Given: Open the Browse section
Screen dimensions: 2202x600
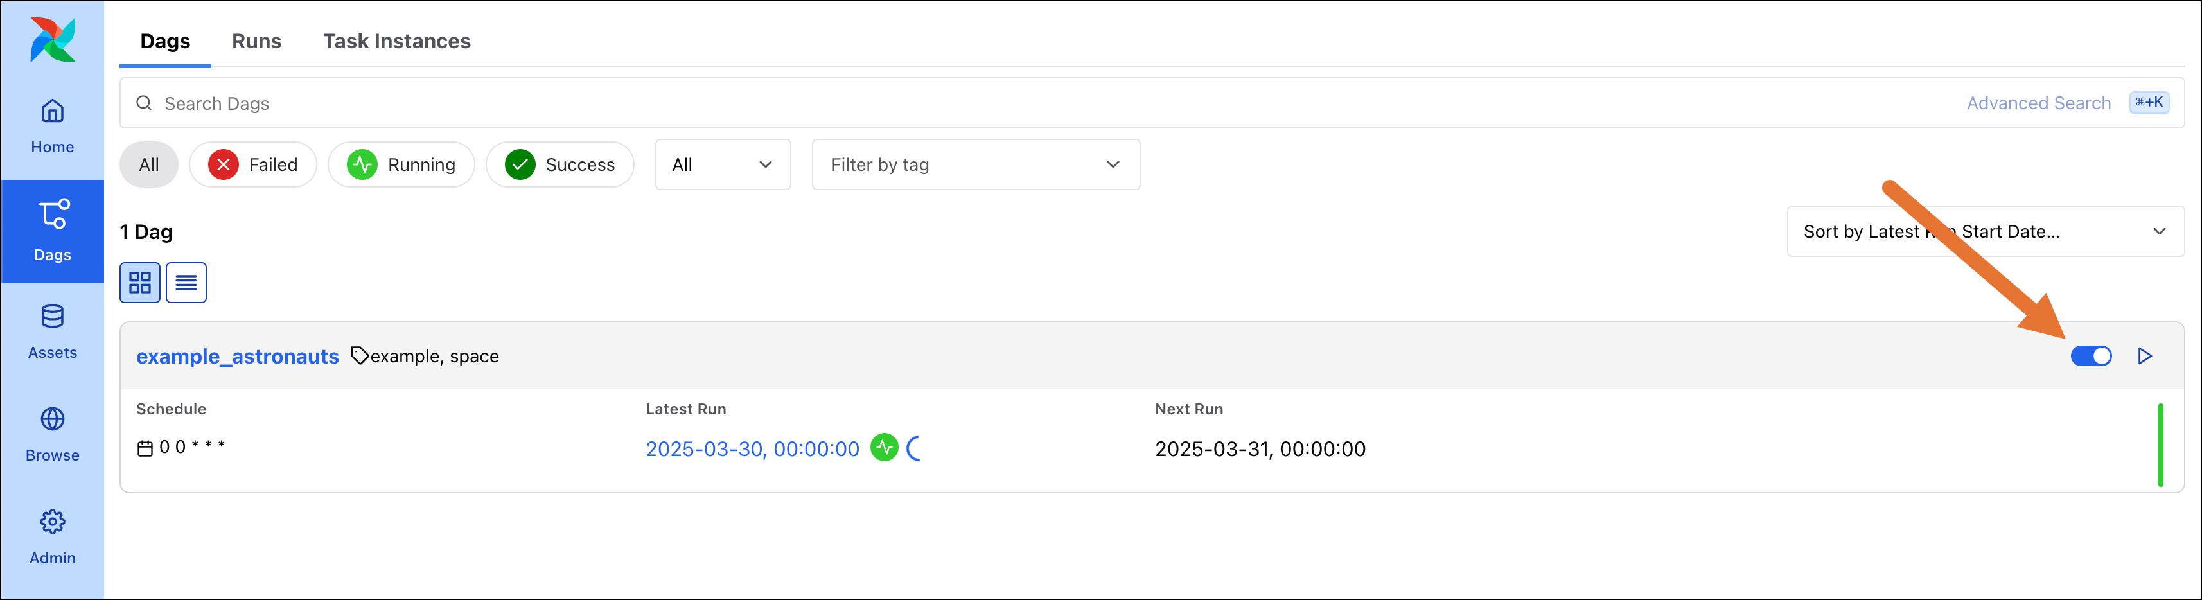Looking at the screenshot, I should tap(52, 434).
